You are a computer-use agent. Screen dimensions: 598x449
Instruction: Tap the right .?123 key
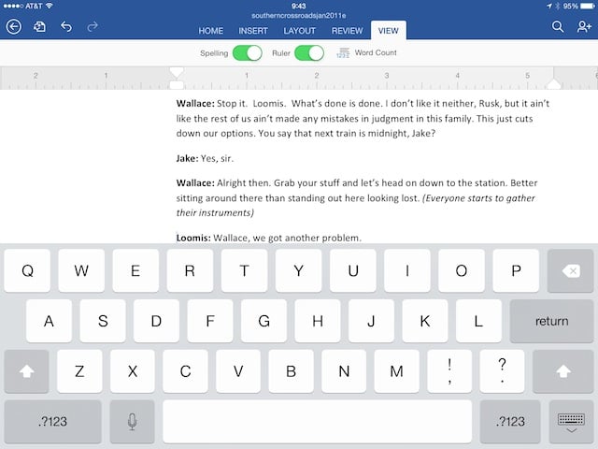pyautogui.click(x=510, y=422)
